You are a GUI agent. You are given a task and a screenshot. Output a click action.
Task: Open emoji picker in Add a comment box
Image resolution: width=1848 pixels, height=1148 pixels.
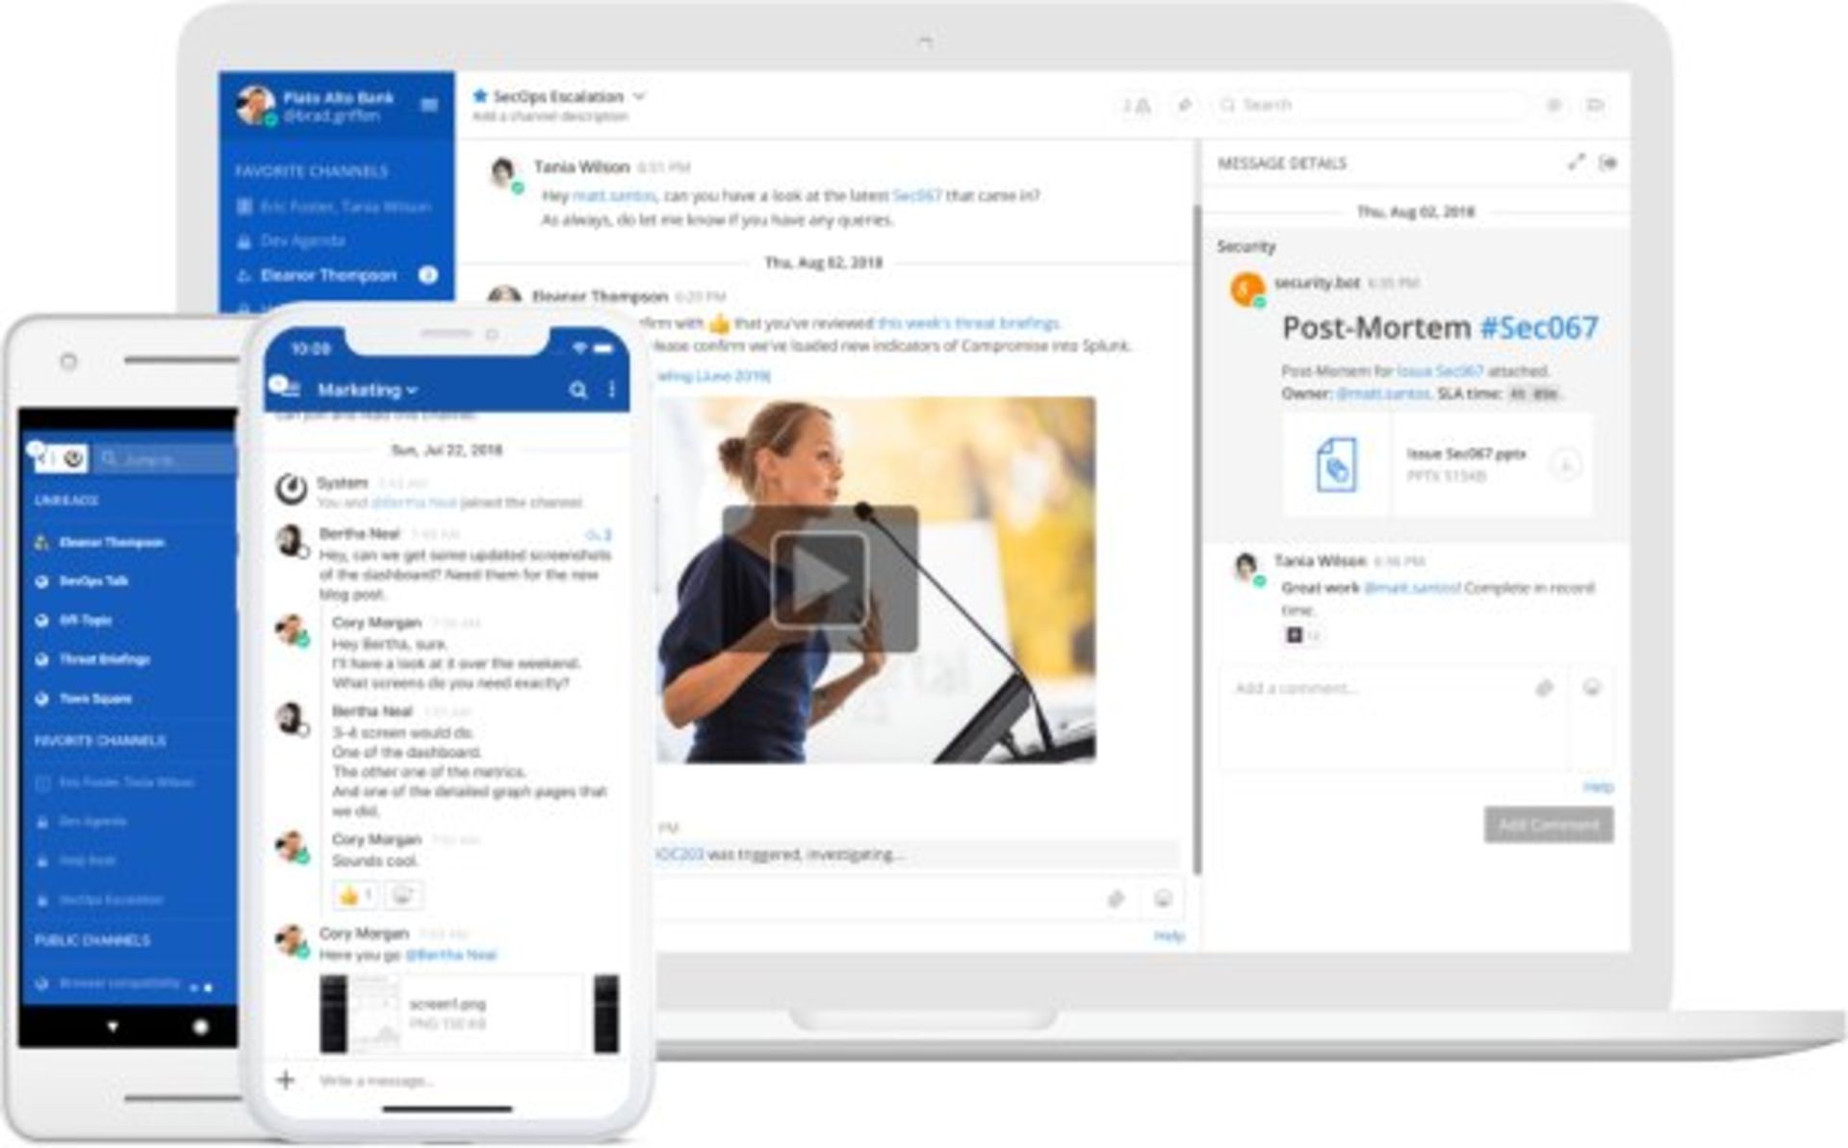pos(1592,688)
